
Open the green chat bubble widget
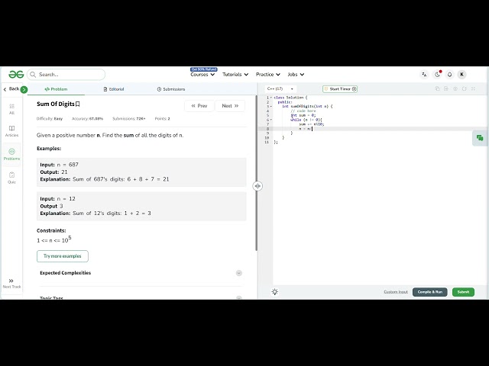tap(480, 138)
